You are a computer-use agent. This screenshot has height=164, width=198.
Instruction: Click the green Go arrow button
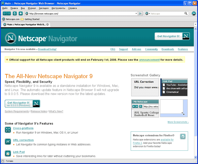coord(140,14)
